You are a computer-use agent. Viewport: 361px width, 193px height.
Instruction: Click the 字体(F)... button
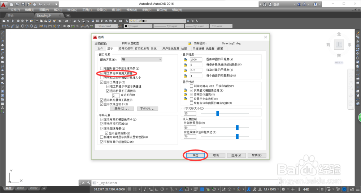(x=147, y=109)
